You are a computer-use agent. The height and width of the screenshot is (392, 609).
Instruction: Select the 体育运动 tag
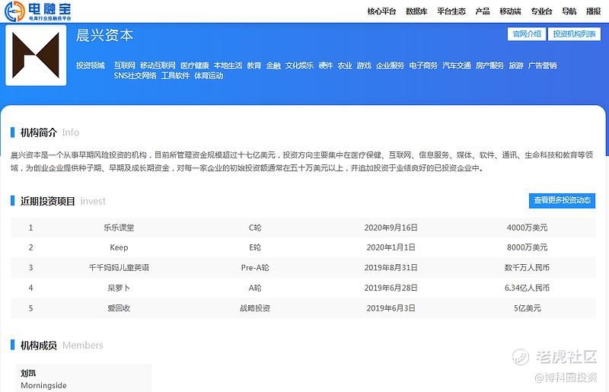tap(209, 75)
